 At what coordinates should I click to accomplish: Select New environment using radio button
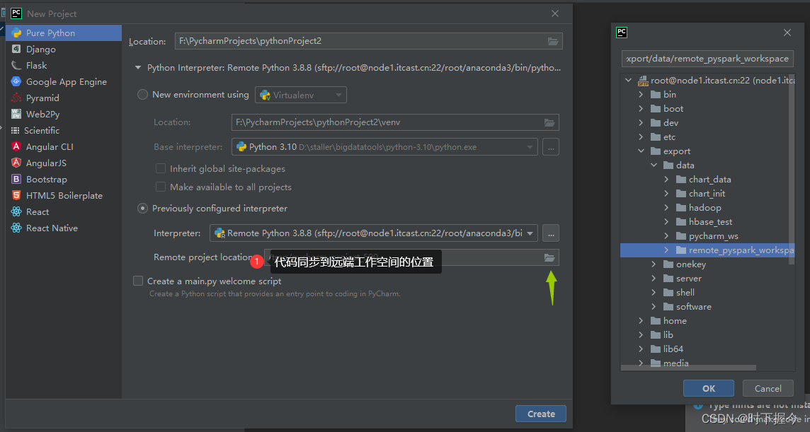[x=142, y=95]
